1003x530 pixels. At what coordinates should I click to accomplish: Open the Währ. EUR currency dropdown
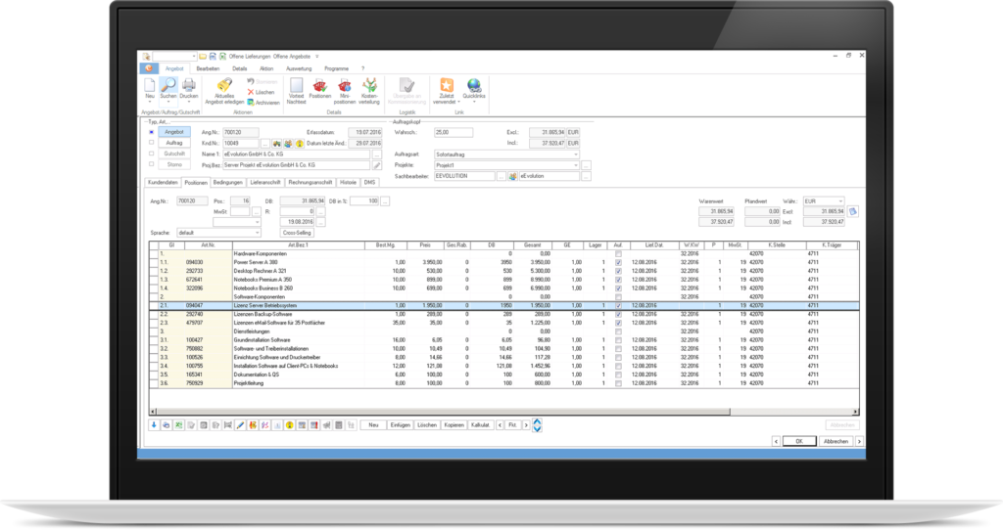pyautogui.click(x=840, y=201)
